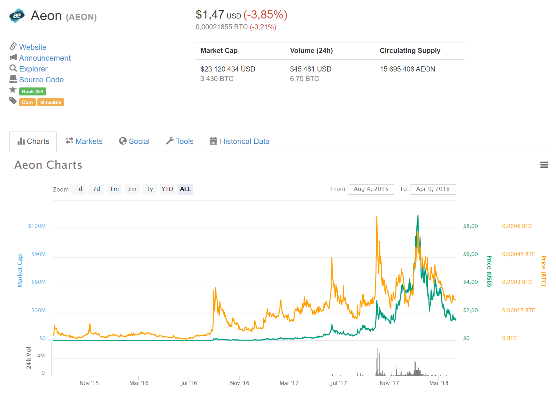This screenshot has width=556, height=399.
Task: Open the Website link
Action: (x=33, y=47)
